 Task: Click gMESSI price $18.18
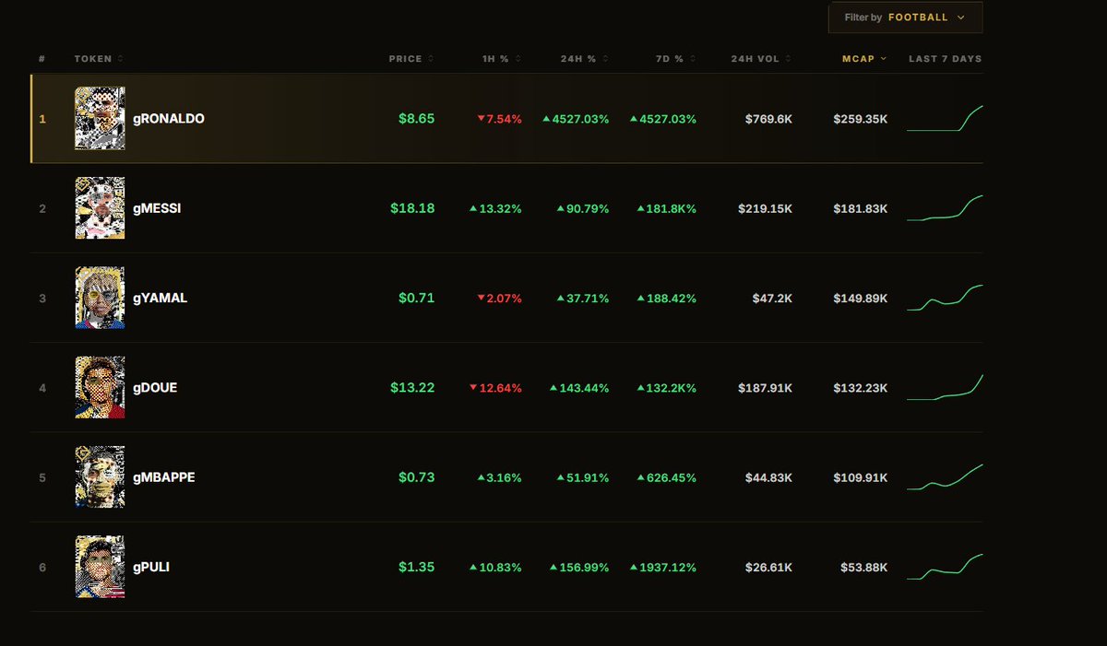(x=412, y=208)
